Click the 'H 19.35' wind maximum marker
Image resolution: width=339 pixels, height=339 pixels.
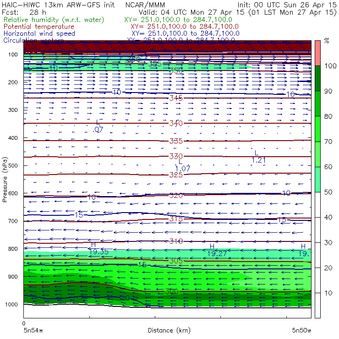[98, 248]
